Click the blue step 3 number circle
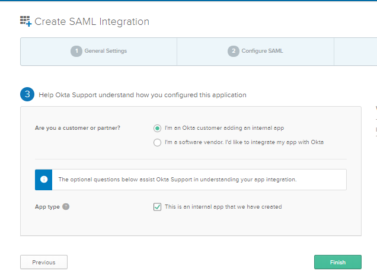 (x=27, y=94)
